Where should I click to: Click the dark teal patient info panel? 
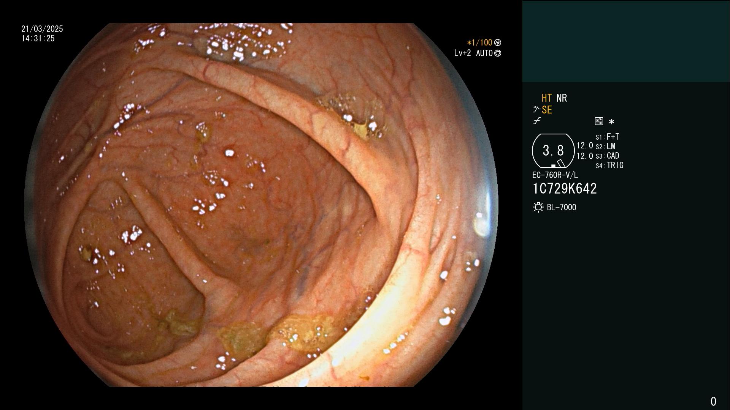626,41
